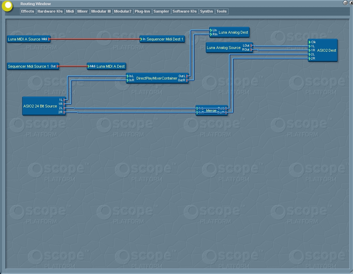Minimize the Routing Window

point(345,3)
